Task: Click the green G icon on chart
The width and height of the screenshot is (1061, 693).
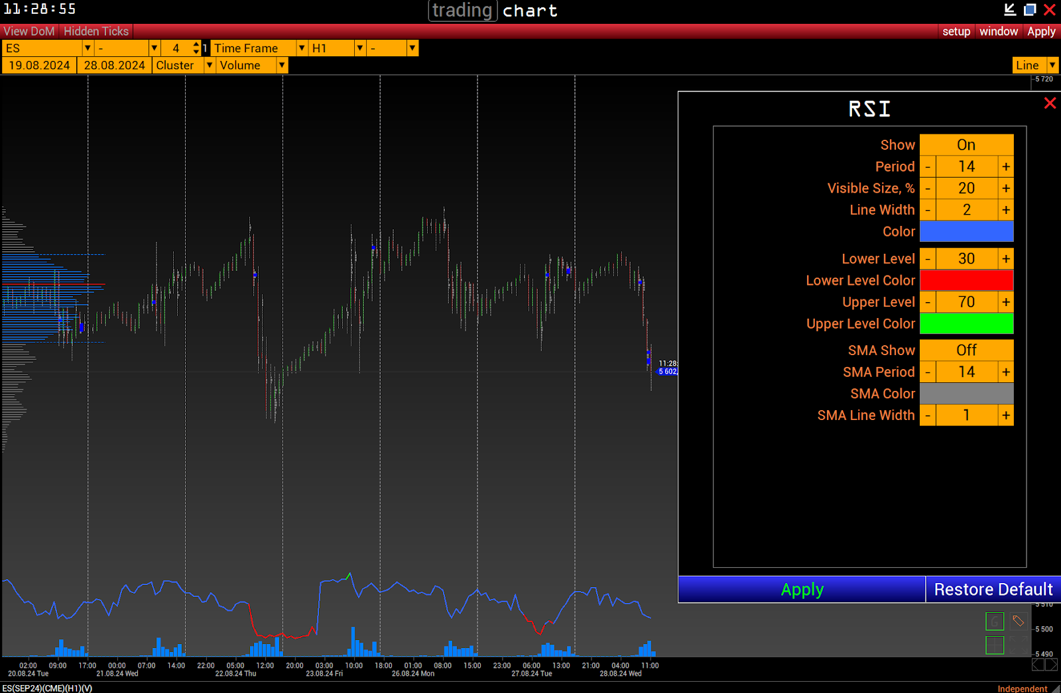Action: pyautogui.click(x=994, y=621)
